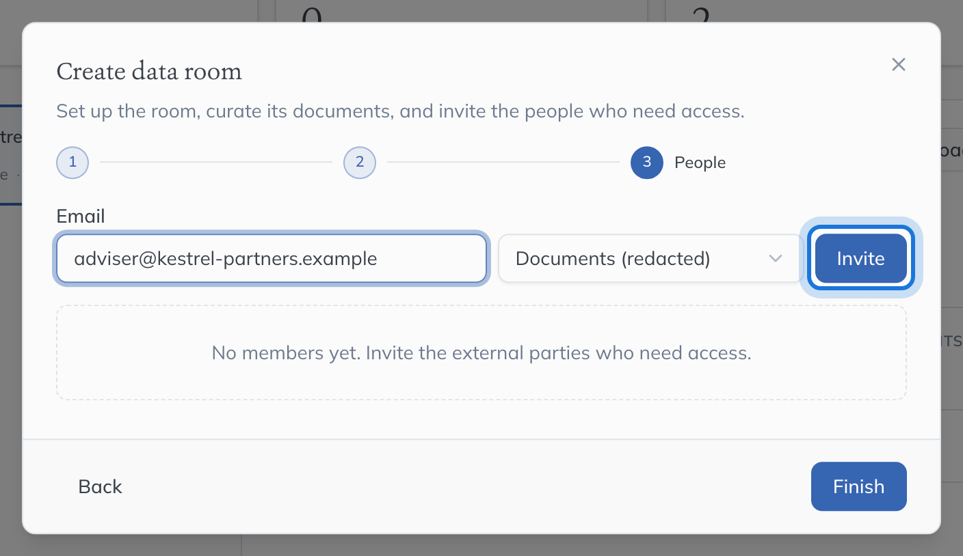Image resolution: width=963 pixels, height=556 pixels.
Task: Go Back to the previous step
Action: 101,486
